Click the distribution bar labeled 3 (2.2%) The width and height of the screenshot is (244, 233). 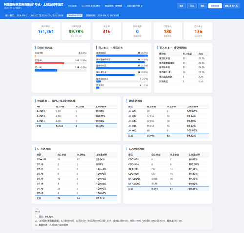(98, 81)
